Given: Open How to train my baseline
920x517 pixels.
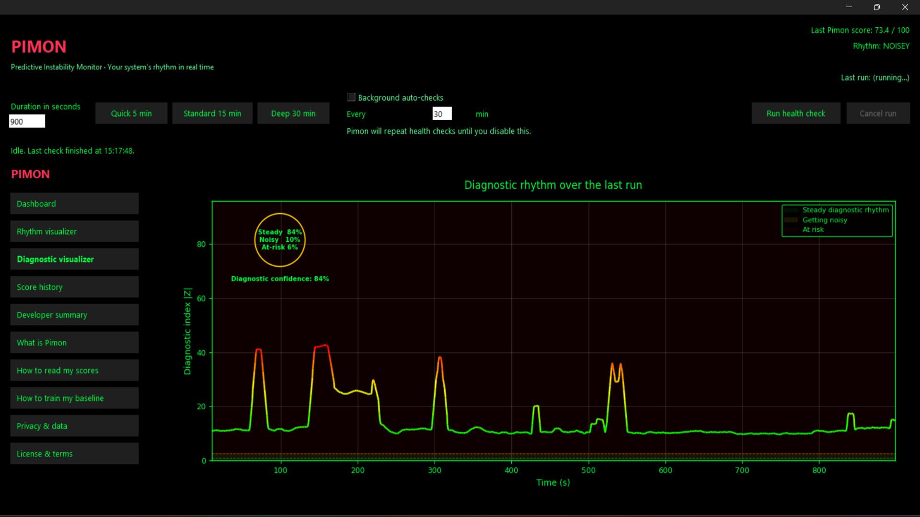Looking at the screenshot, I should coord(74,398).
